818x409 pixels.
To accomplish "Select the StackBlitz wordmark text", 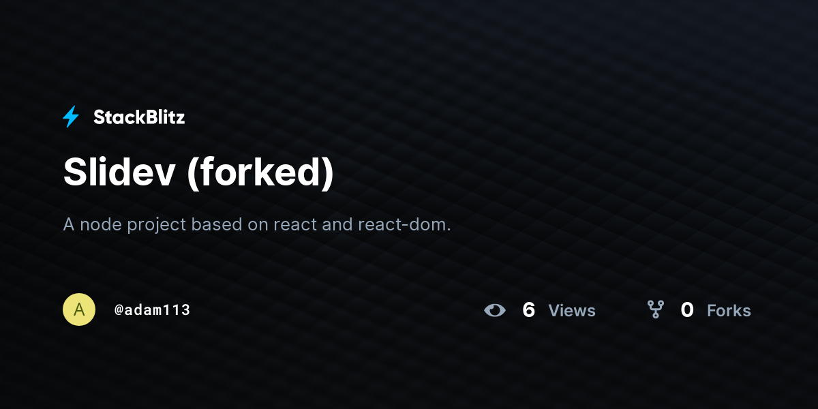I will (x=139, y=117).
